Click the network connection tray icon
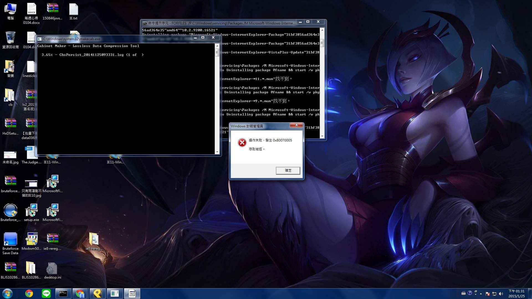The width and height of the screenshot is (532, 299). 494,294
